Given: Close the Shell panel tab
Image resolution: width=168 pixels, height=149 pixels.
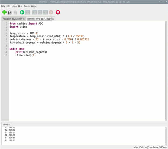Looking at the screenshot, I should (x=9, y=124).
